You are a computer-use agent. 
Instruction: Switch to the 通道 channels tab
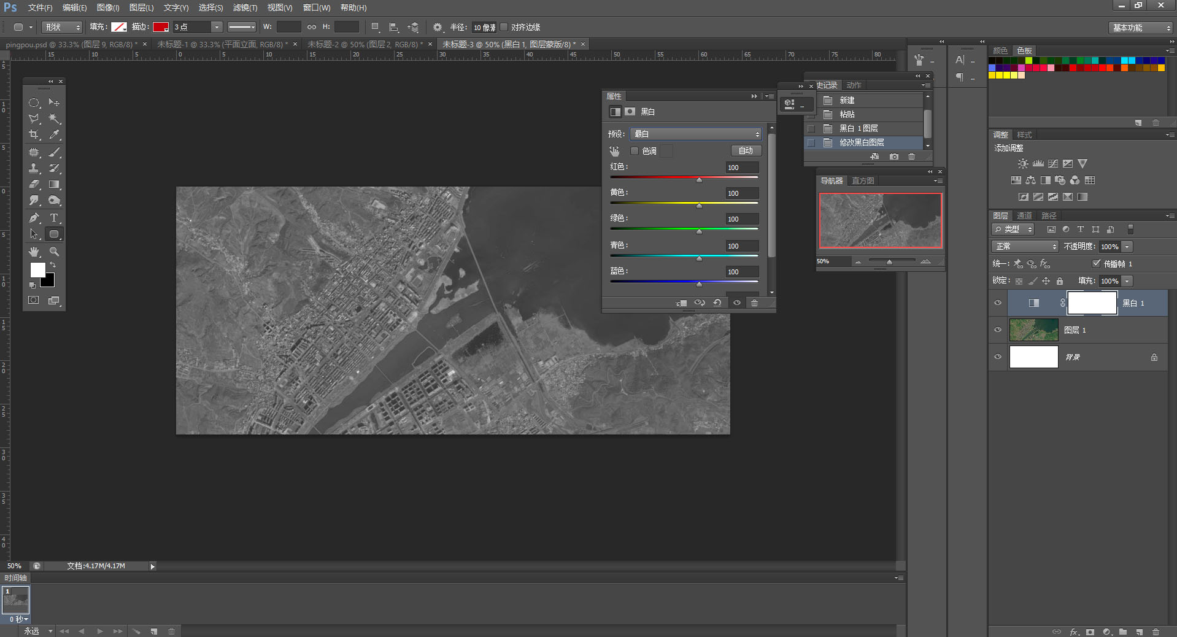point(1024,215)
